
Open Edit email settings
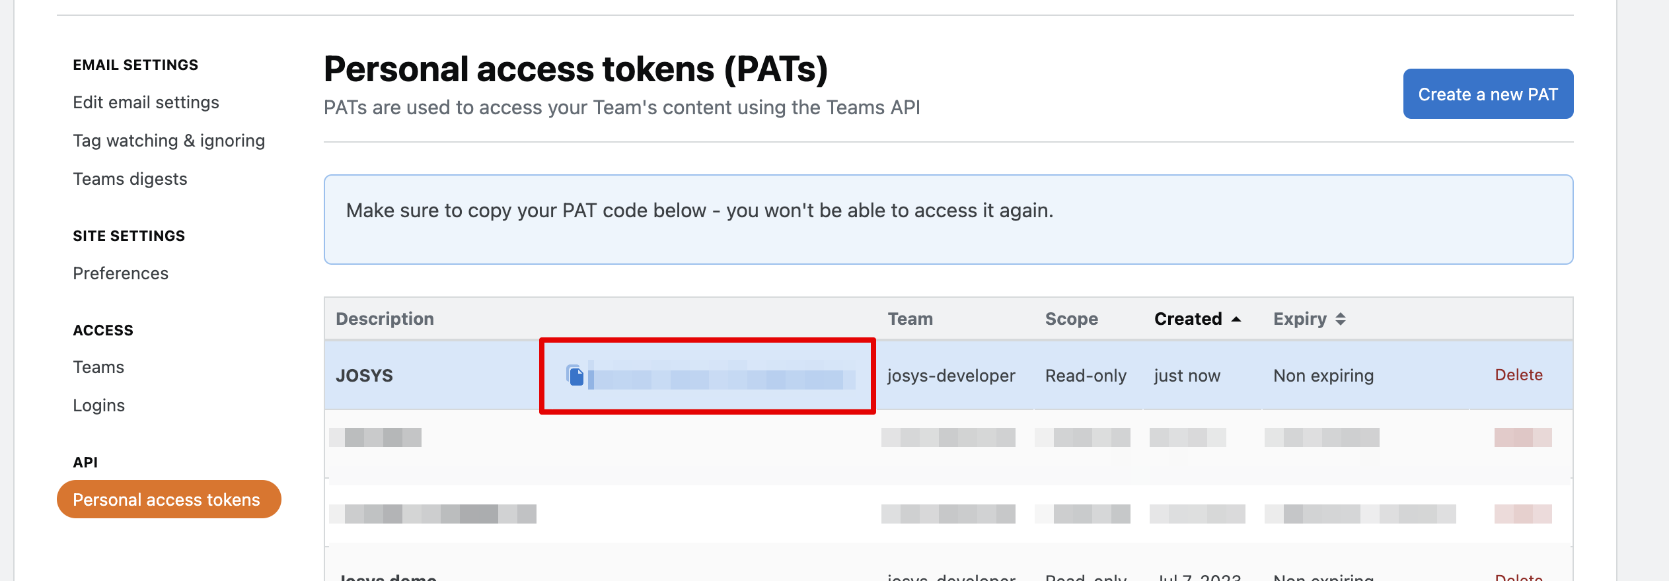coord(146,102)
